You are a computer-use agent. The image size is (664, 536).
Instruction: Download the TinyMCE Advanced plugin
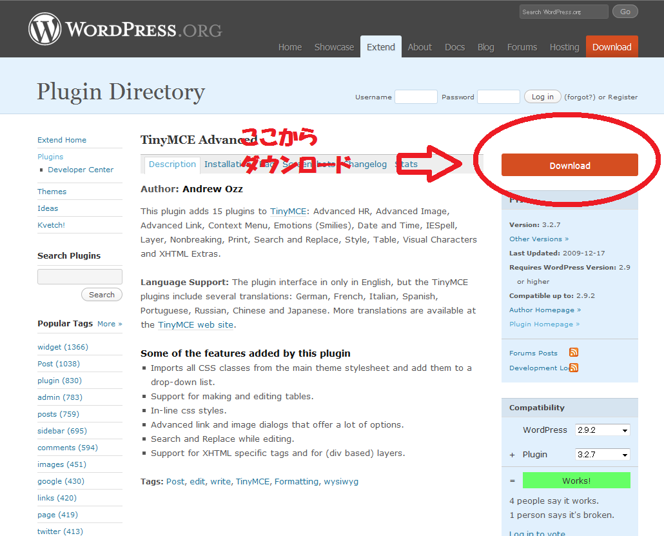[x=570, y=165]
